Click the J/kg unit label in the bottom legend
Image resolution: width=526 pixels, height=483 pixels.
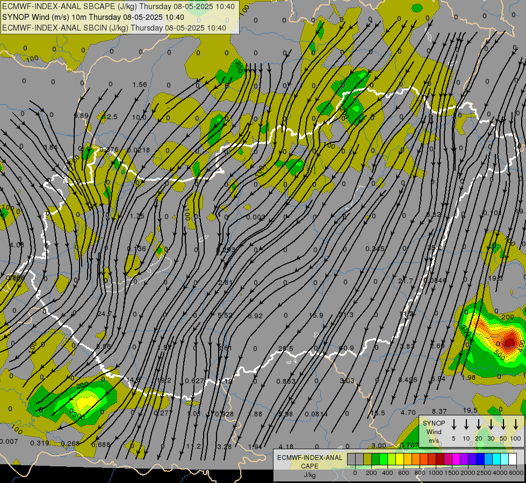tap(309, 475)
